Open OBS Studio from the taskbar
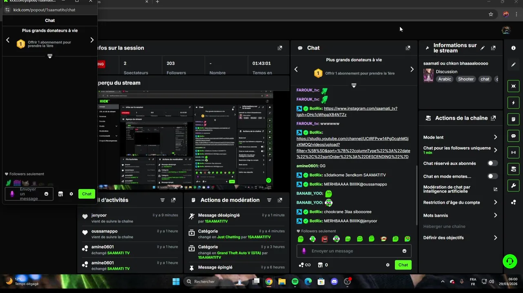523x293 pixels. 348,282
